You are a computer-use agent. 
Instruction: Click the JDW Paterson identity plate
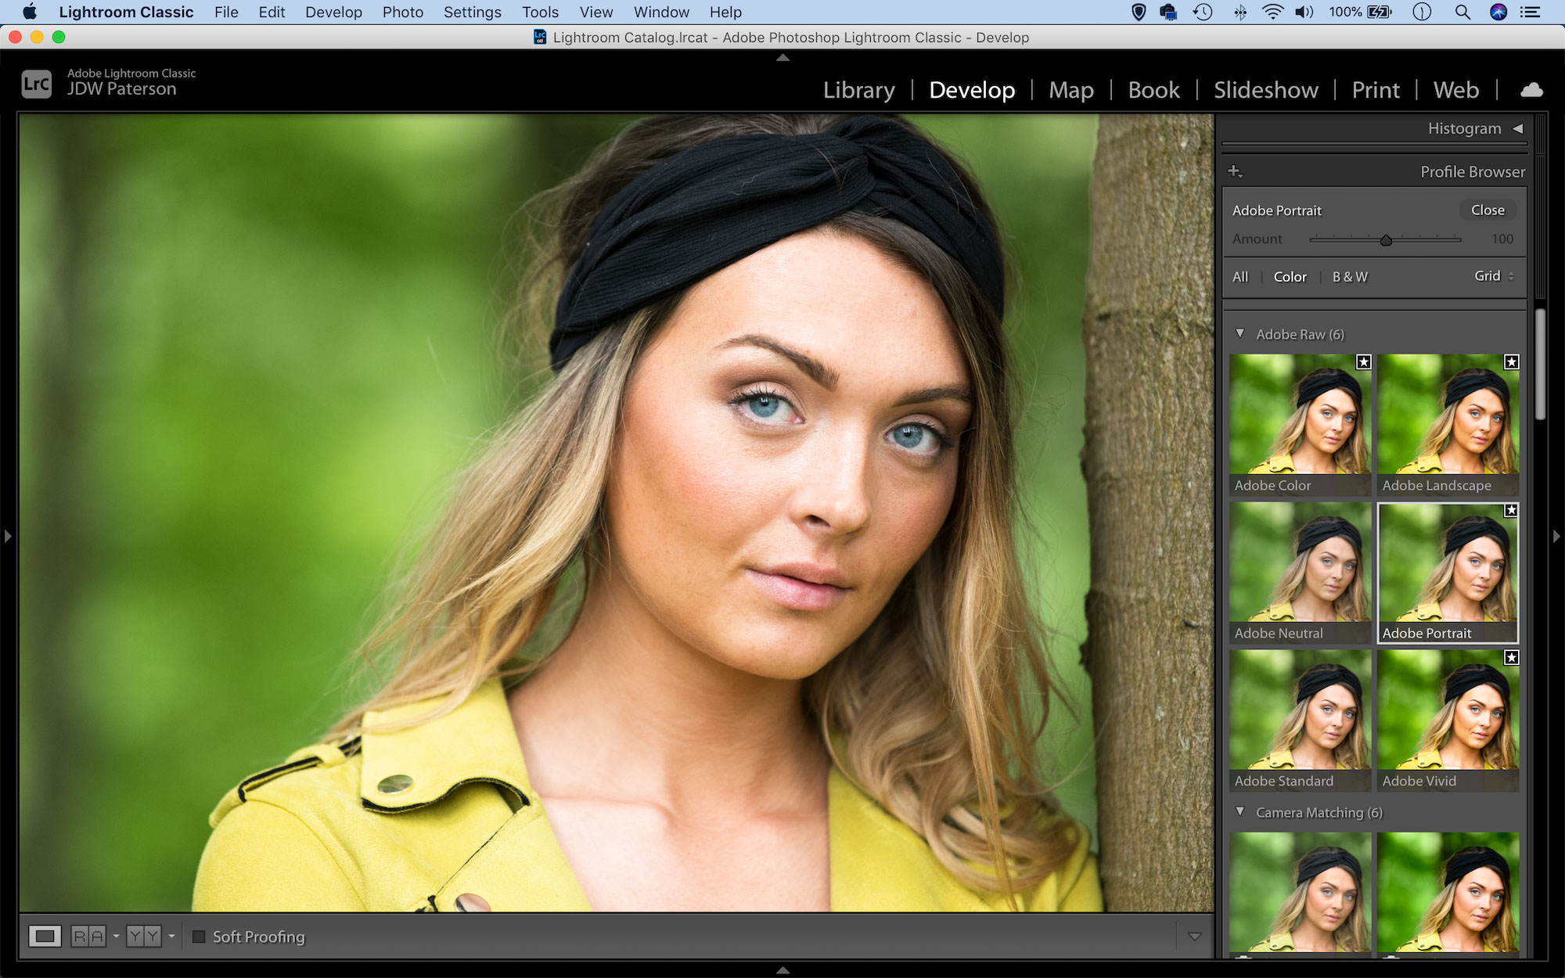[121, 88]
